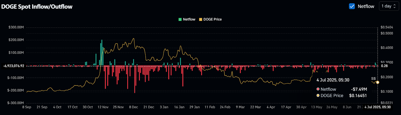401x115 pixels.
Task: Click the $200.00M left axis label
Action: tap(16, 40)
